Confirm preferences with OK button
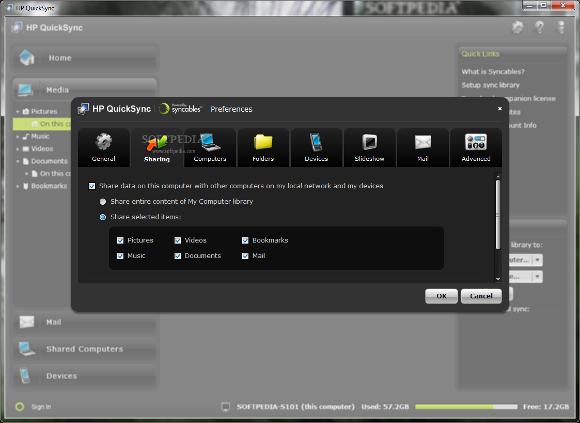Viewport: 580px width, 423px height. pyautogui.click(x=441, y=296)
